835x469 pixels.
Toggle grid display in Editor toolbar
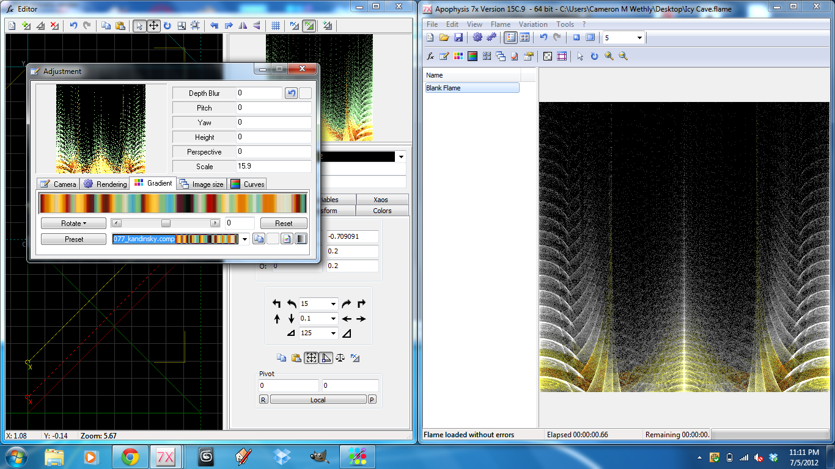click(276, 26)
